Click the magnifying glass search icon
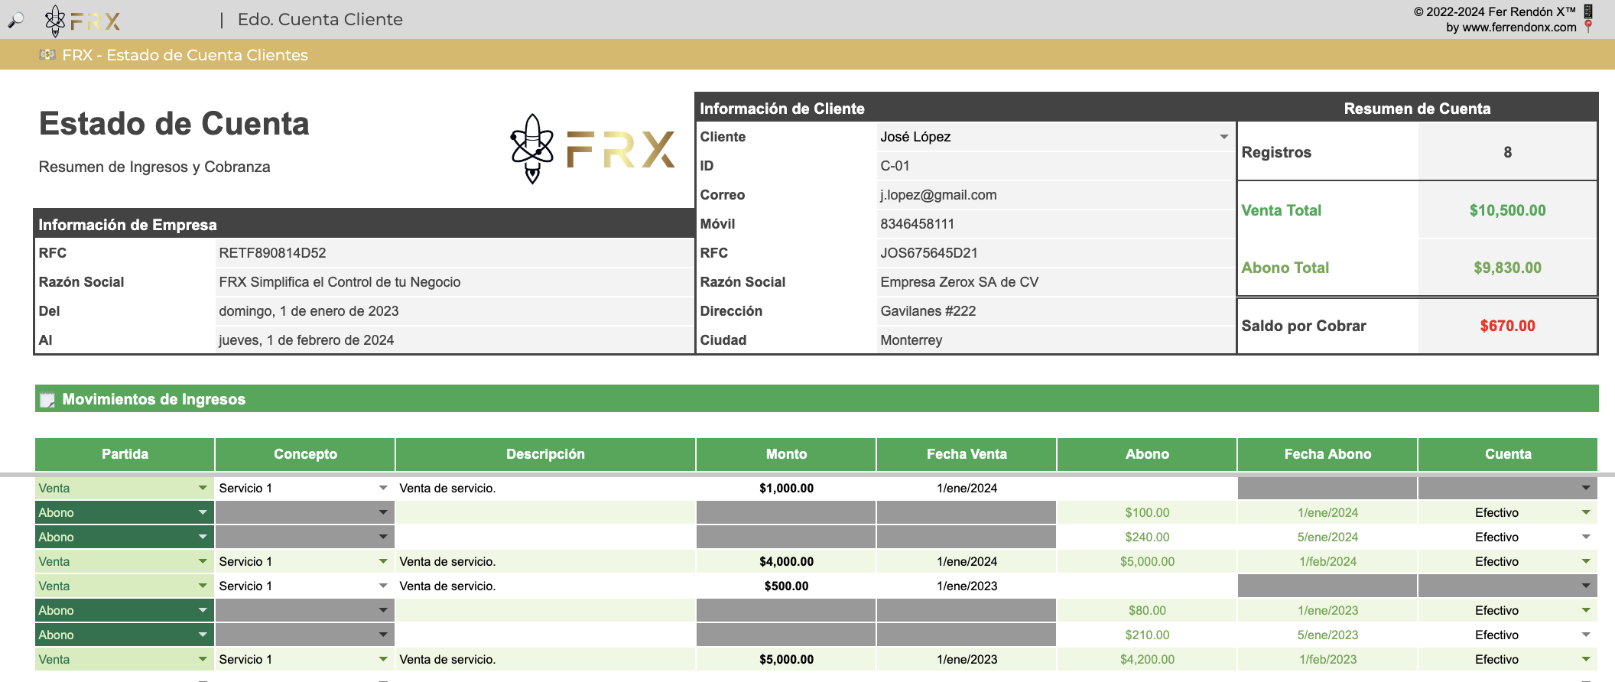The width and height of the screenshot is (1615, 682). tap(16, 20)
